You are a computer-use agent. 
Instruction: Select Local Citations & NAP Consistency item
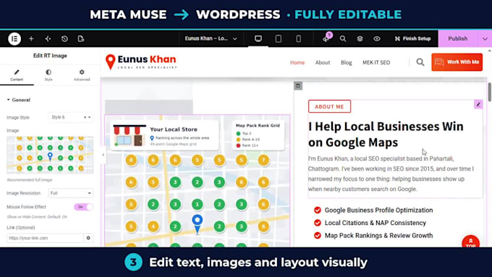pos(376,223)
